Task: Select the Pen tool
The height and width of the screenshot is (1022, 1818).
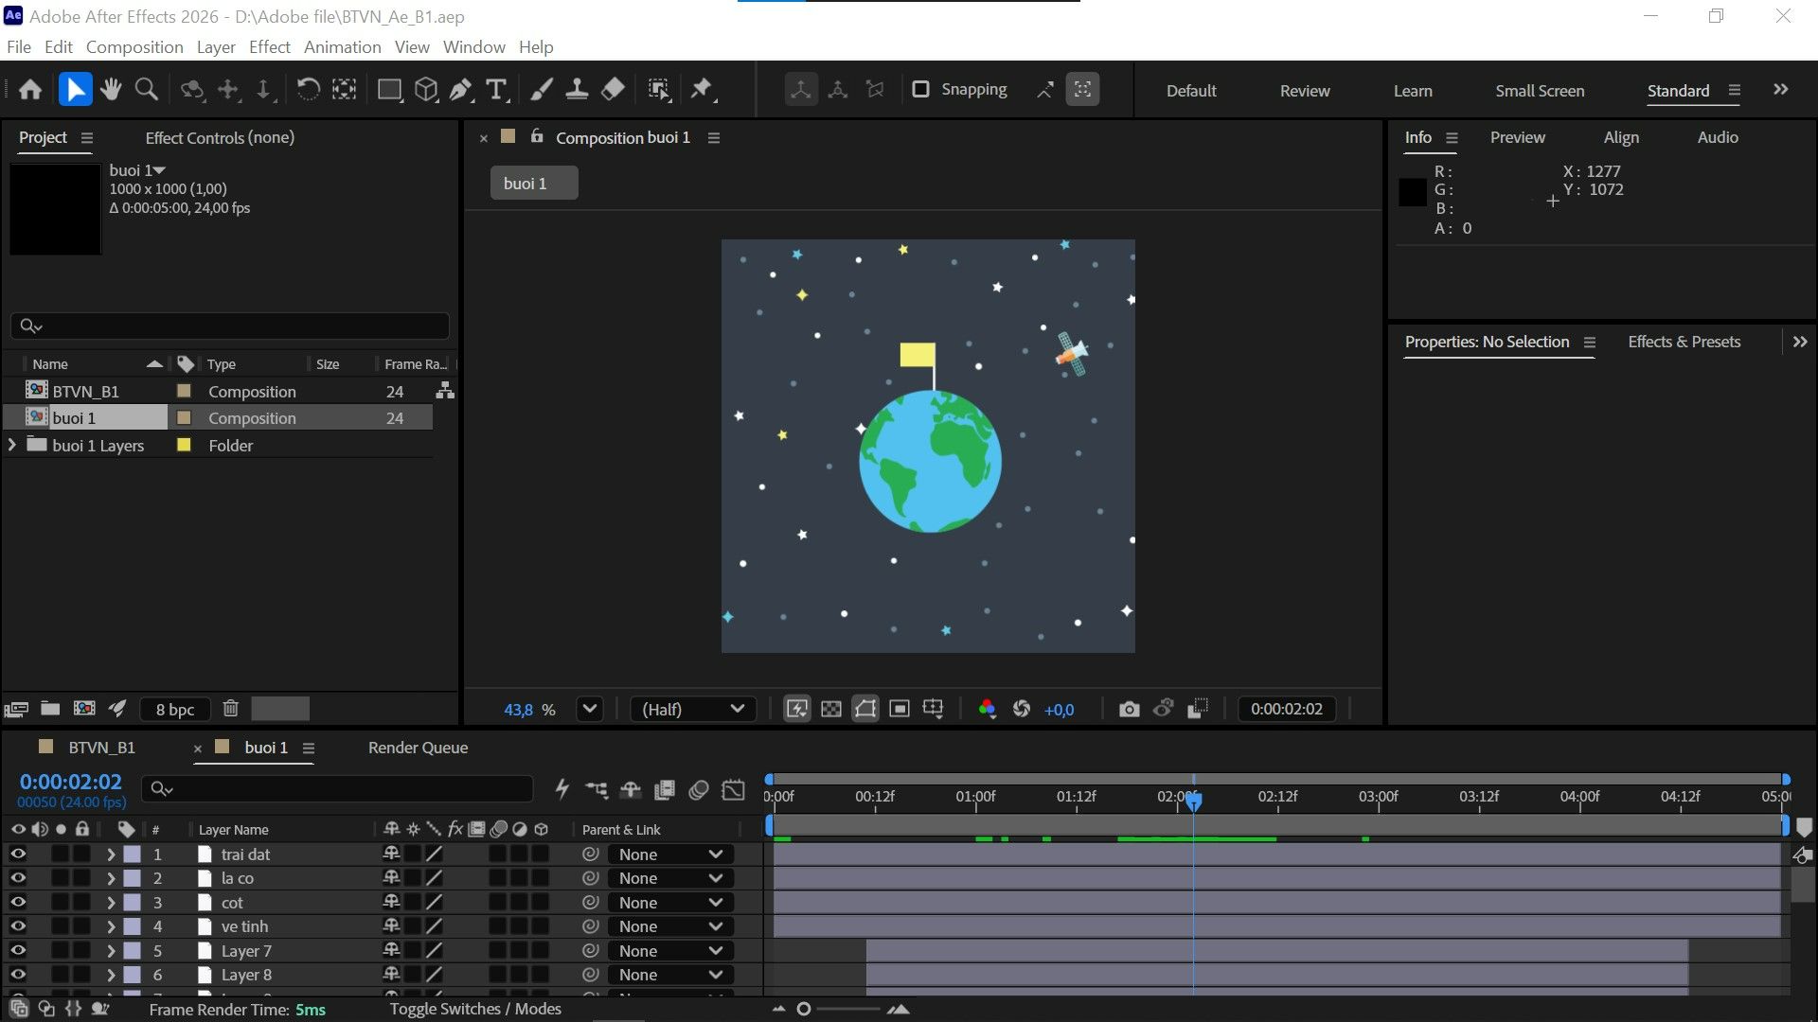Action: pos(461,90)
